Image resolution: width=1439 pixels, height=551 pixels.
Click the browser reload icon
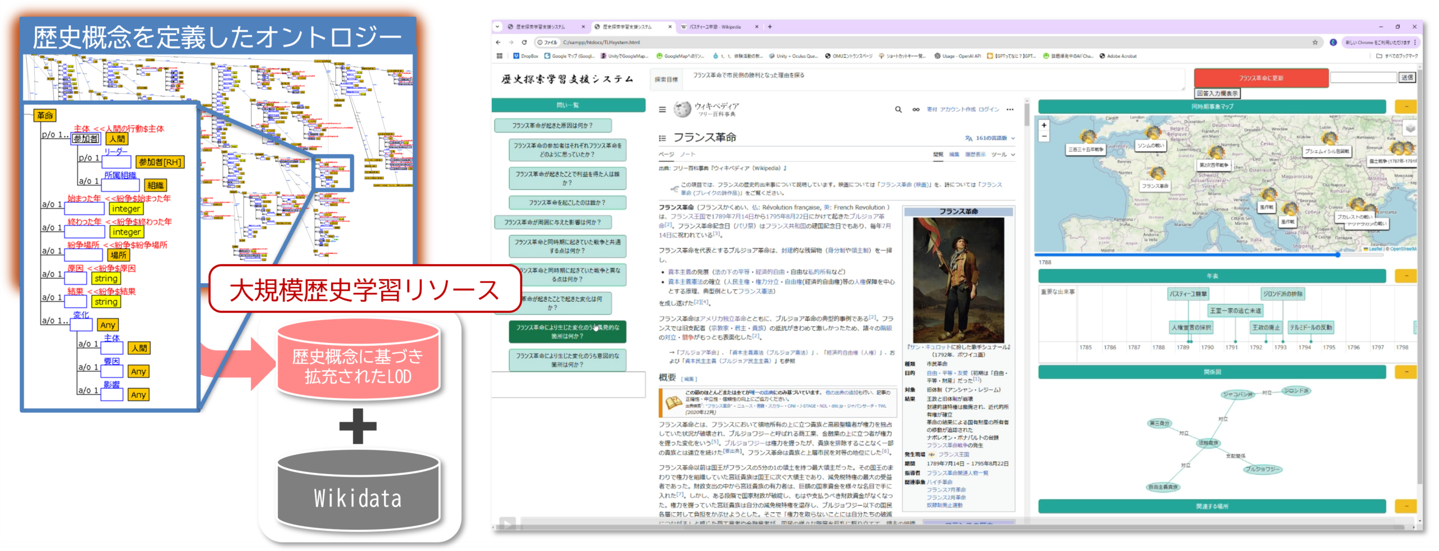(x=524, y=42)
